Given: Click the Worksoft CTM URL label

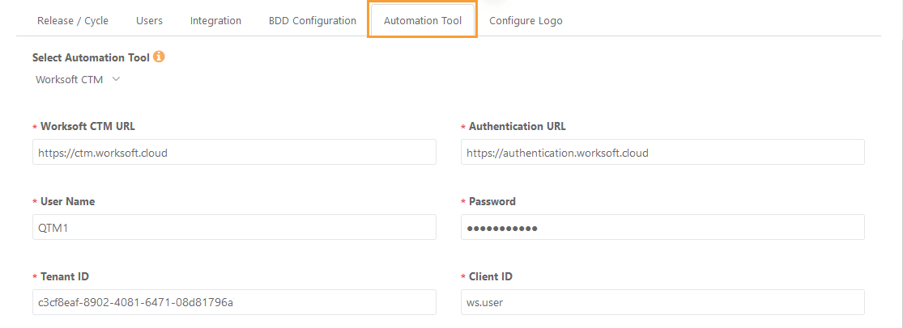Looking at the screenshot, I should click(x=87, y=126).
